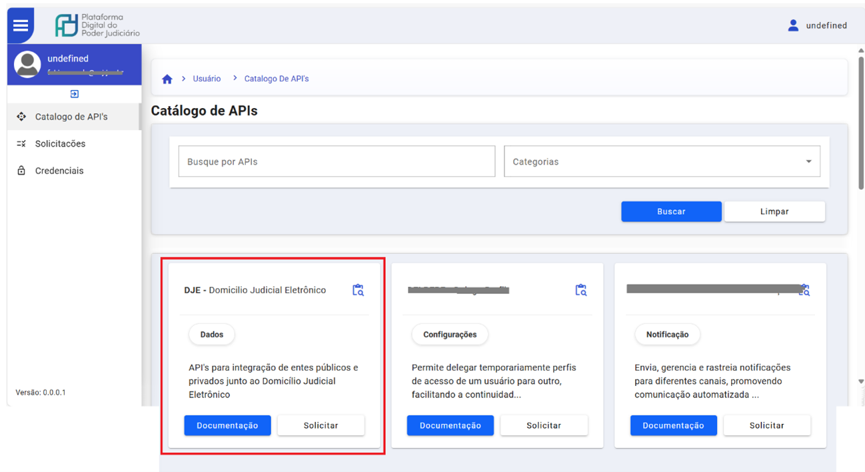Click the Usuário breadcrumb link

[x=207, y=79]
